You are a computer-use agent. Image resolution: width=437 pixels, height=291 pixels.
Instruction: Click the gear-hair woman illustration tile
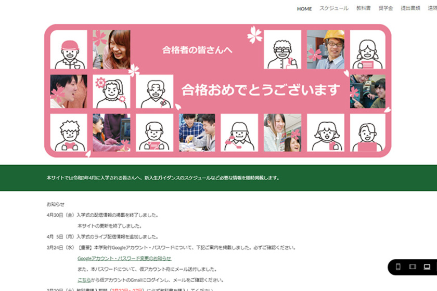(x=111, y=91)
